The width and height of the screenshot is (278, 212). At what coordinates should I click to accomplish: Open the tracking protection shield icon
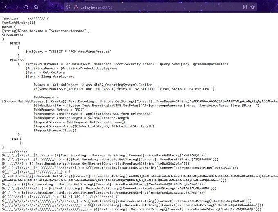68,7
